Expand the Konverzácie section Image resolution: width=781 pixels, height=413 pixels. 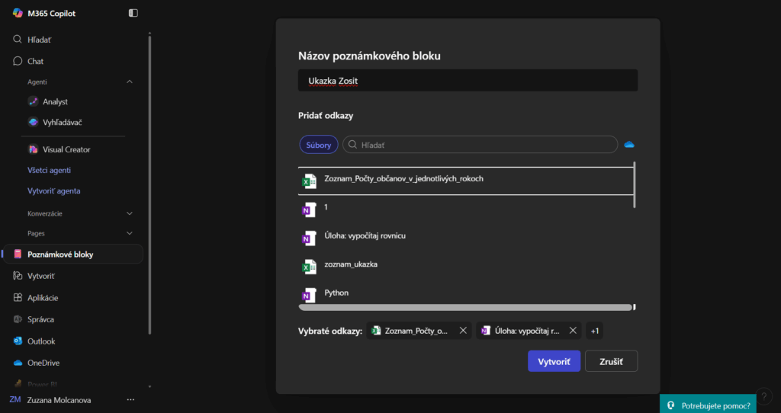[x=130, y=213]
